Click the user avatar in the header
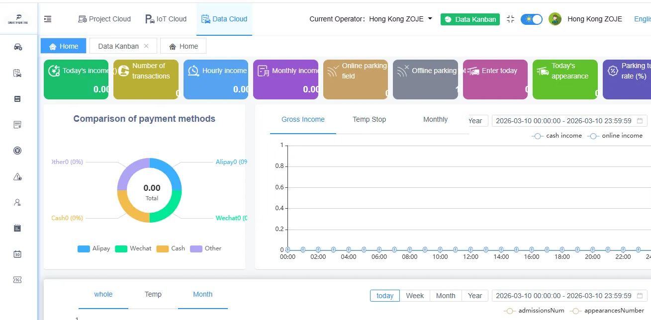651x320 pixels. pyautogui.click(x=555, y=19)
